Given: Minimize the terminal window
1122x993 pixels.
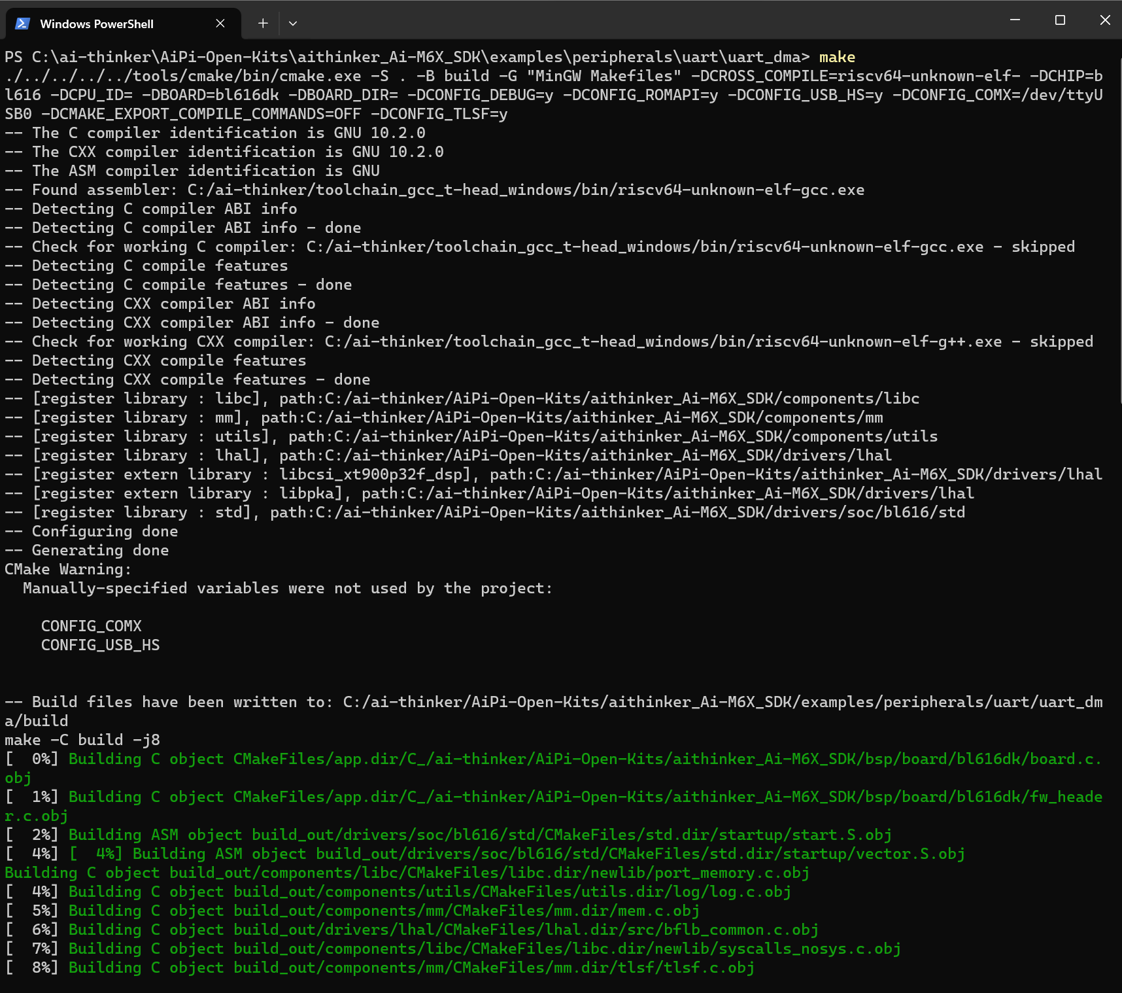Looking at the screenshot, I should tap(1015, 20).
